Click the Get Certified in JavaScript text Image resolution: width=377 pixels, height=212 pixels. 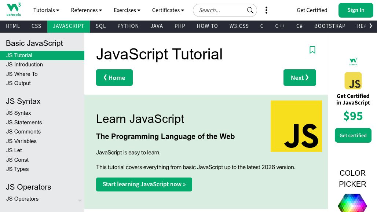click(x=353, y=99)
